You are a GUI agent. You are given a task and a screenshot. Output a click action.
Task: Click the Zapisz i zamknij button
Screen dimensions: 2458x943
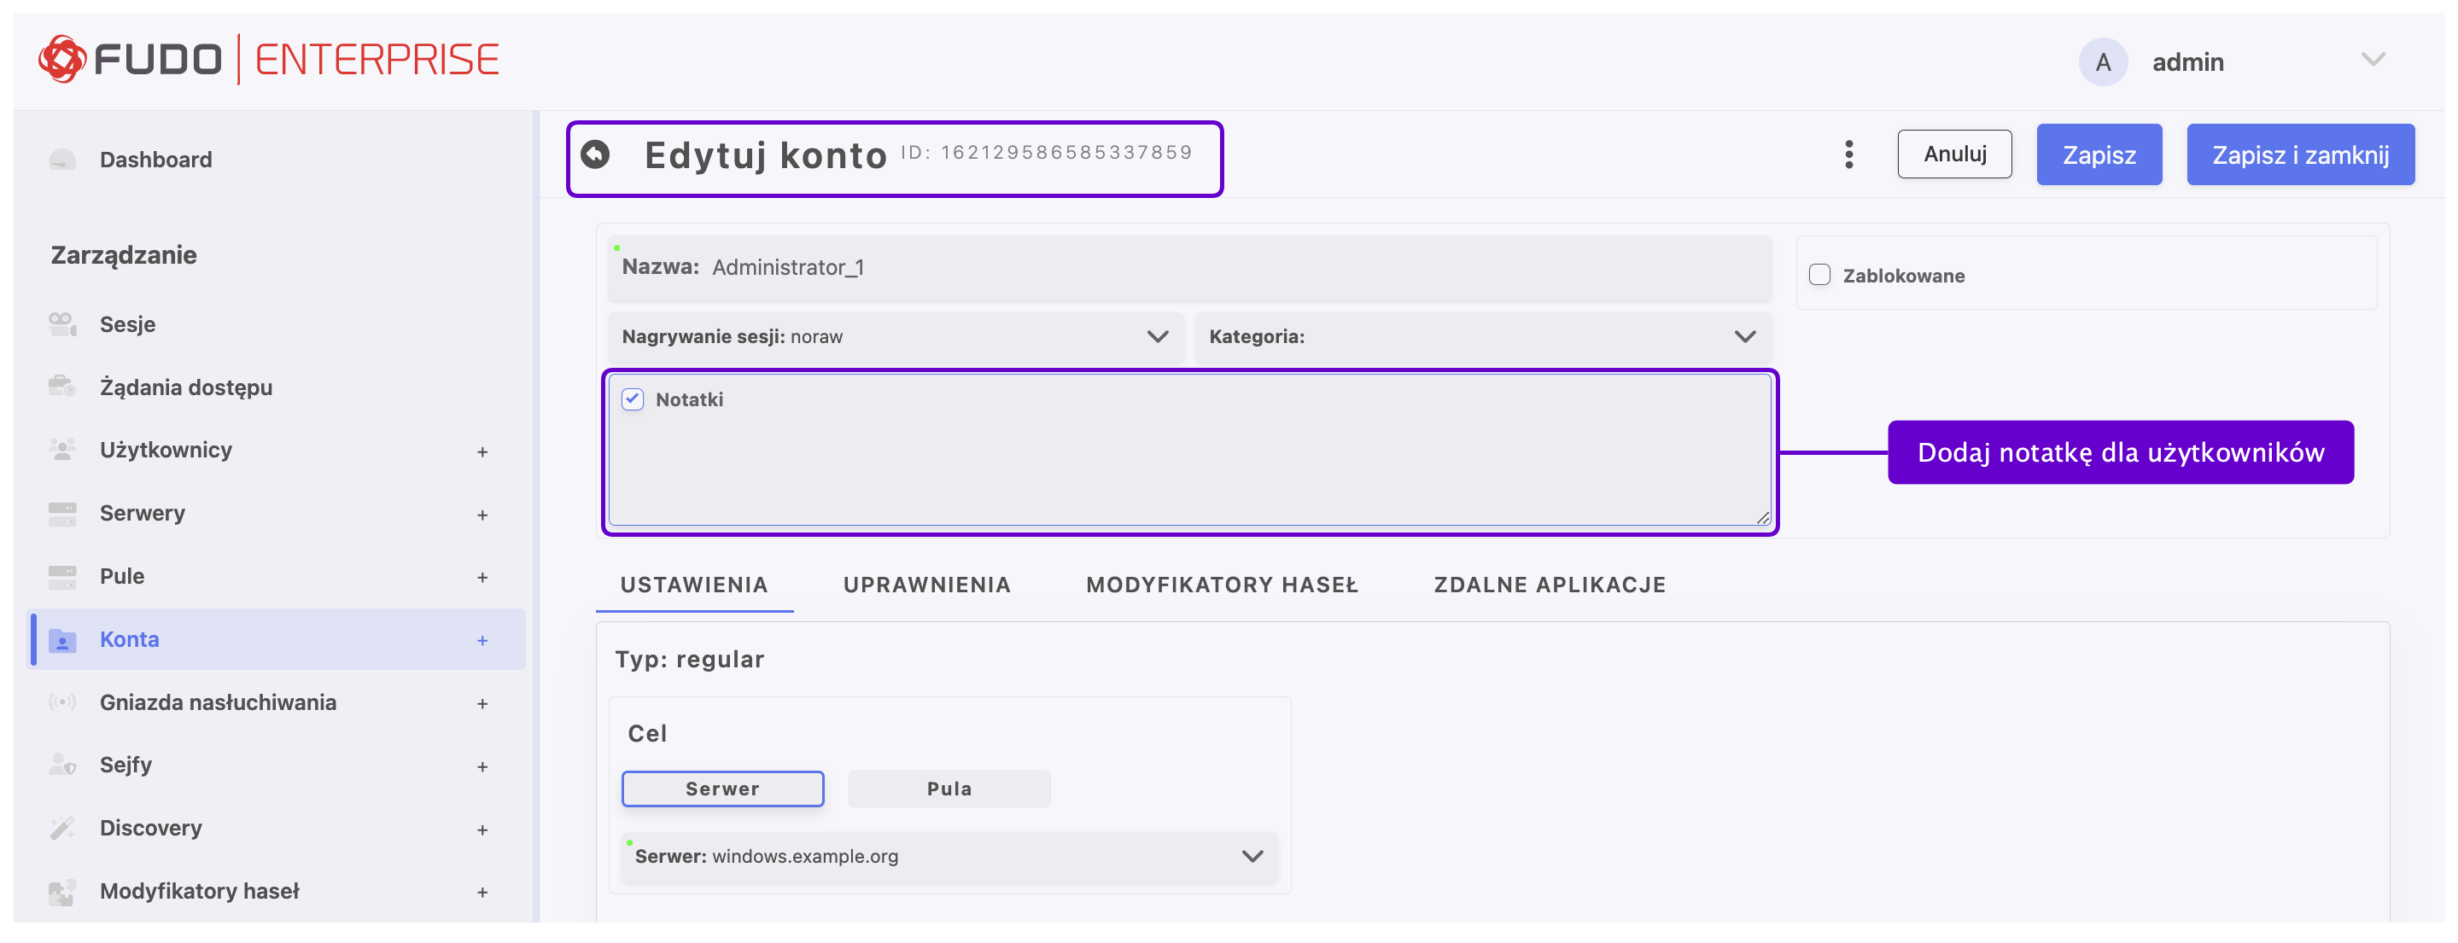pos(2299,154)
